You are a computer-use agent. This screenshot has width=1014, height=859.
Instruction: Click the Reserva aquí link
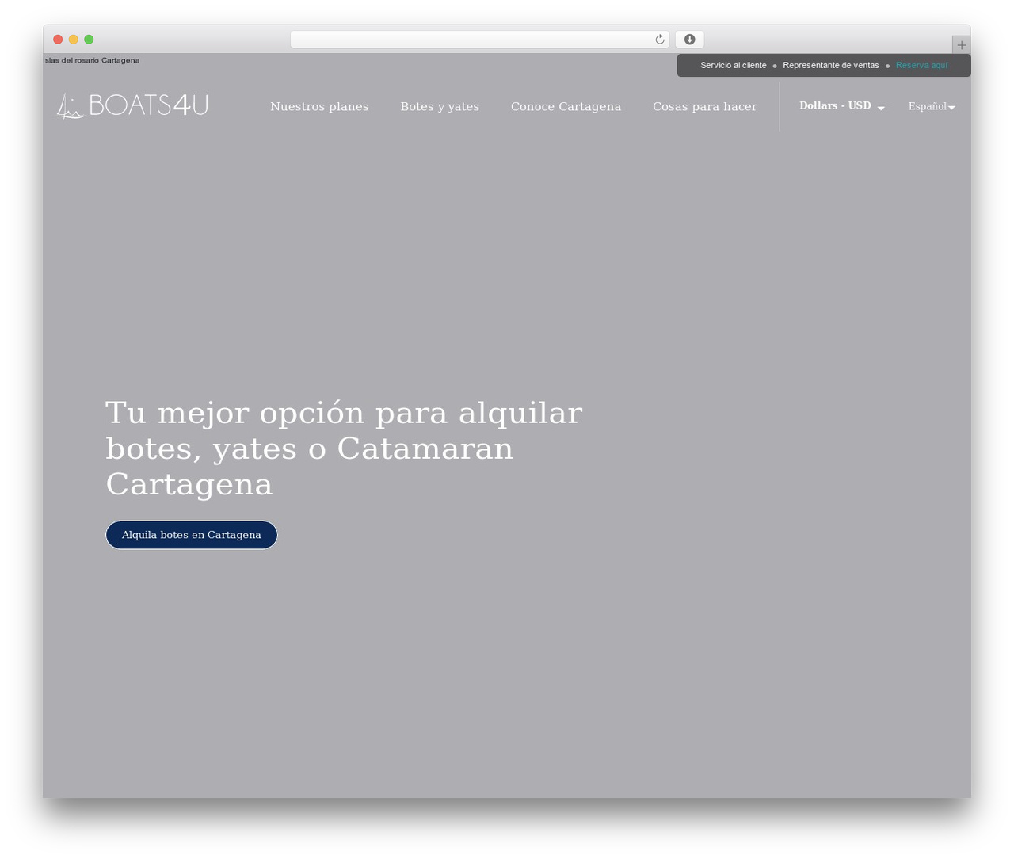point(921,66)
